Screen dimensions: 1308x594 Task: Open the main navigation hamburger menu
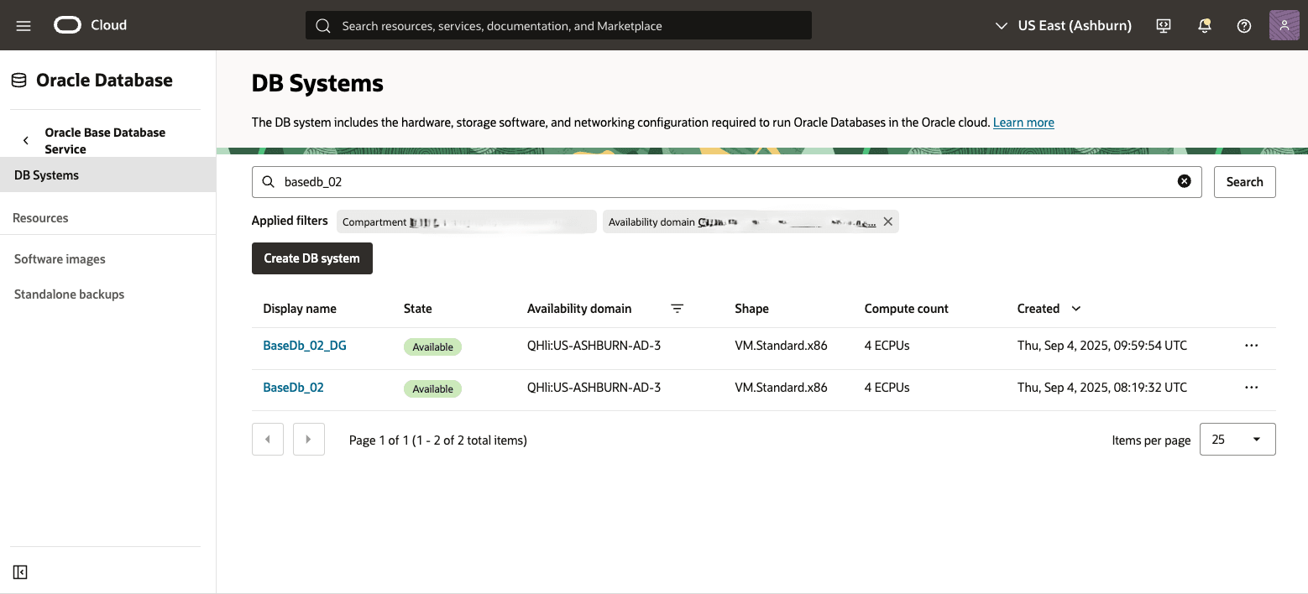(x=23, y=25)
